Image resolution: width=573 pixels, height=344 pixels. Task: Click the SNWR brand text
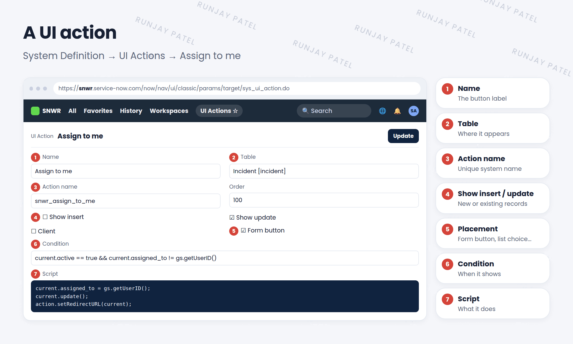coord(52,111)
